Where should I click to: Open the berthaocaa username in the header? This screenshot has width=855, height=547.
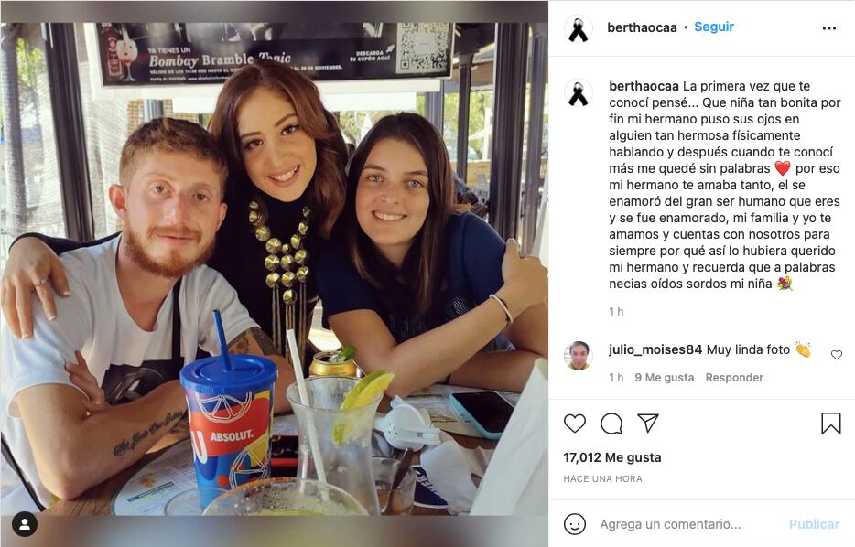[x=642, y=27]
